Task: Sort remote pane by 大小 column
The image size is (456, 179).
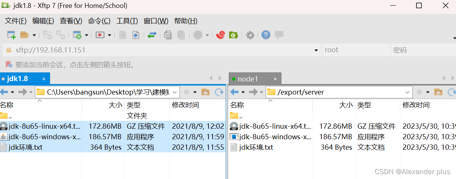Action: pyautogui.click(x=333, y=105)
